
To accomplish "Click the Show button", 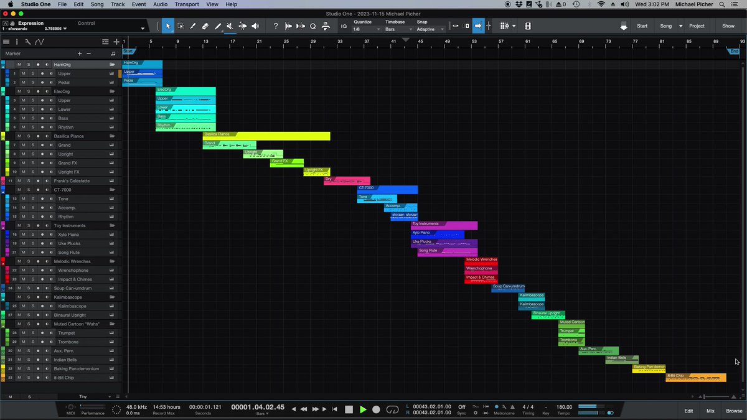I will tap(728, 26).
